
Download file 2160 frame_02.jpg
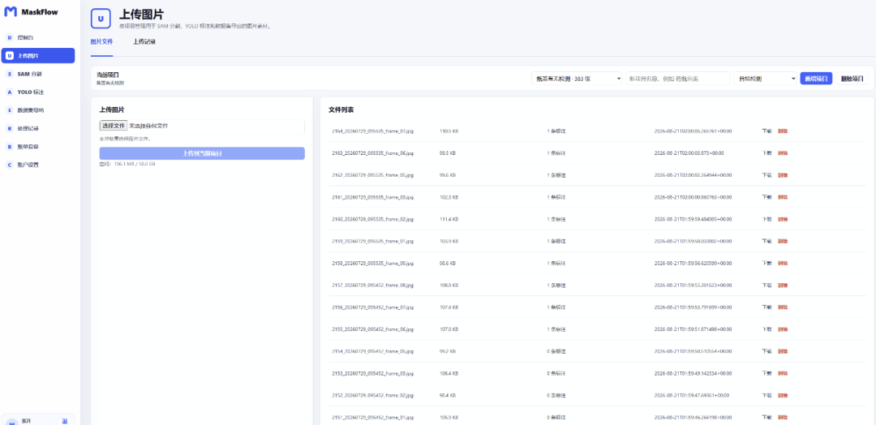click(766, 220)
